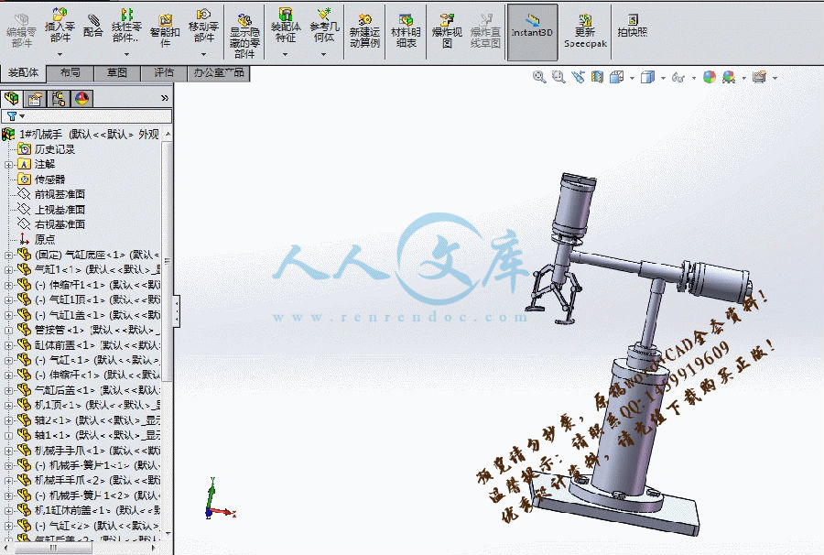
Task: Click the feature tree vertical scrollbar
Action: coord(168,260)
